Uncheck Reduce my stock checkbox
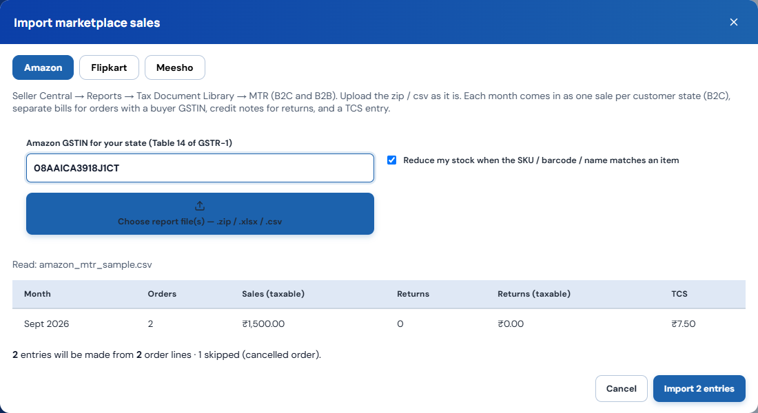The image size is (758, 413). pyautogui.click(x=391, y=160)
